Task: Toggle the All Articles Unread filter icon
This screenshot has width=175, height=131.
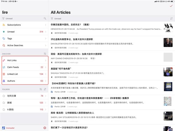Action: (x=52, y=19)
